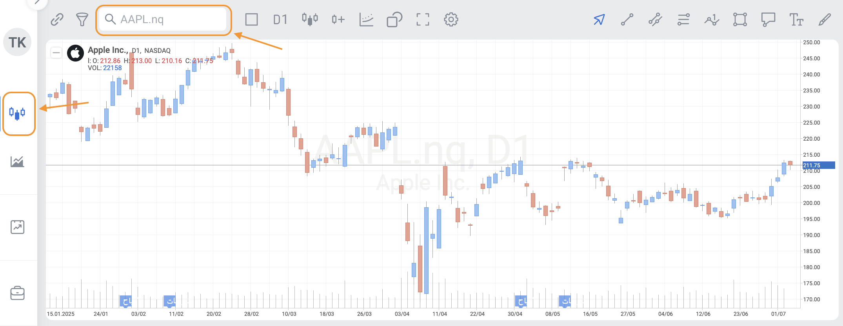Select the channel lines drawing tool
The width and height of the screenshot is (843, 326).
[655, 19]
